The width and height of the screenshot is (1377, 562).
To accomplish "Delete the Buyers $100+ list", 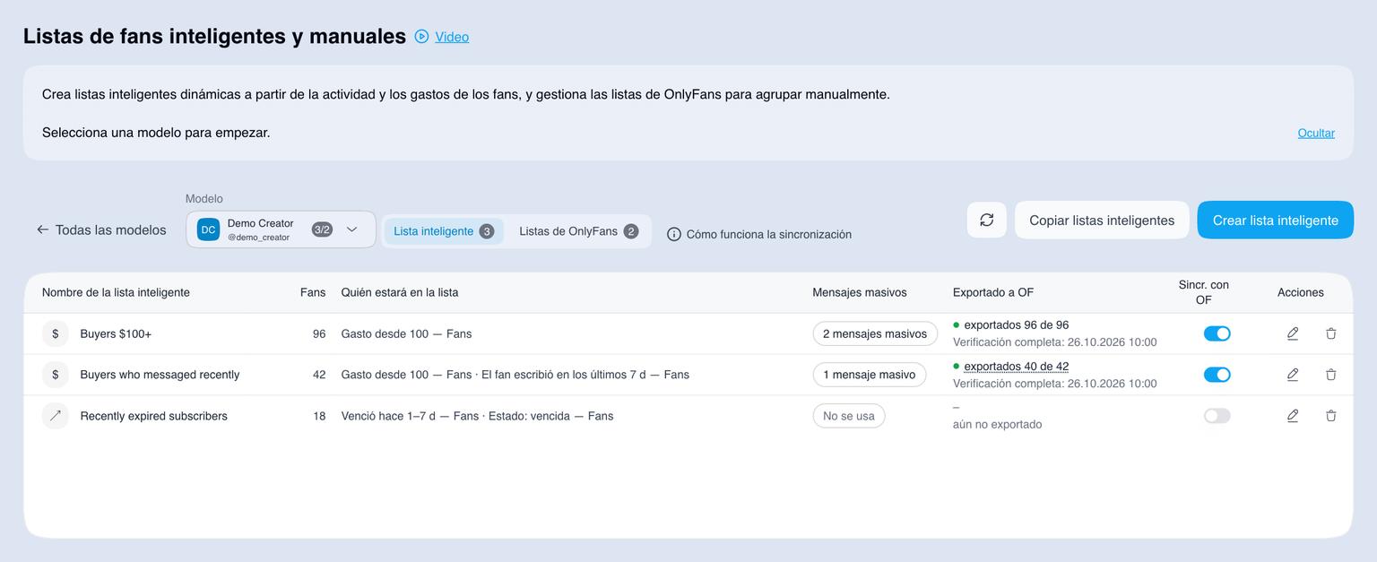I will 1331,333.
